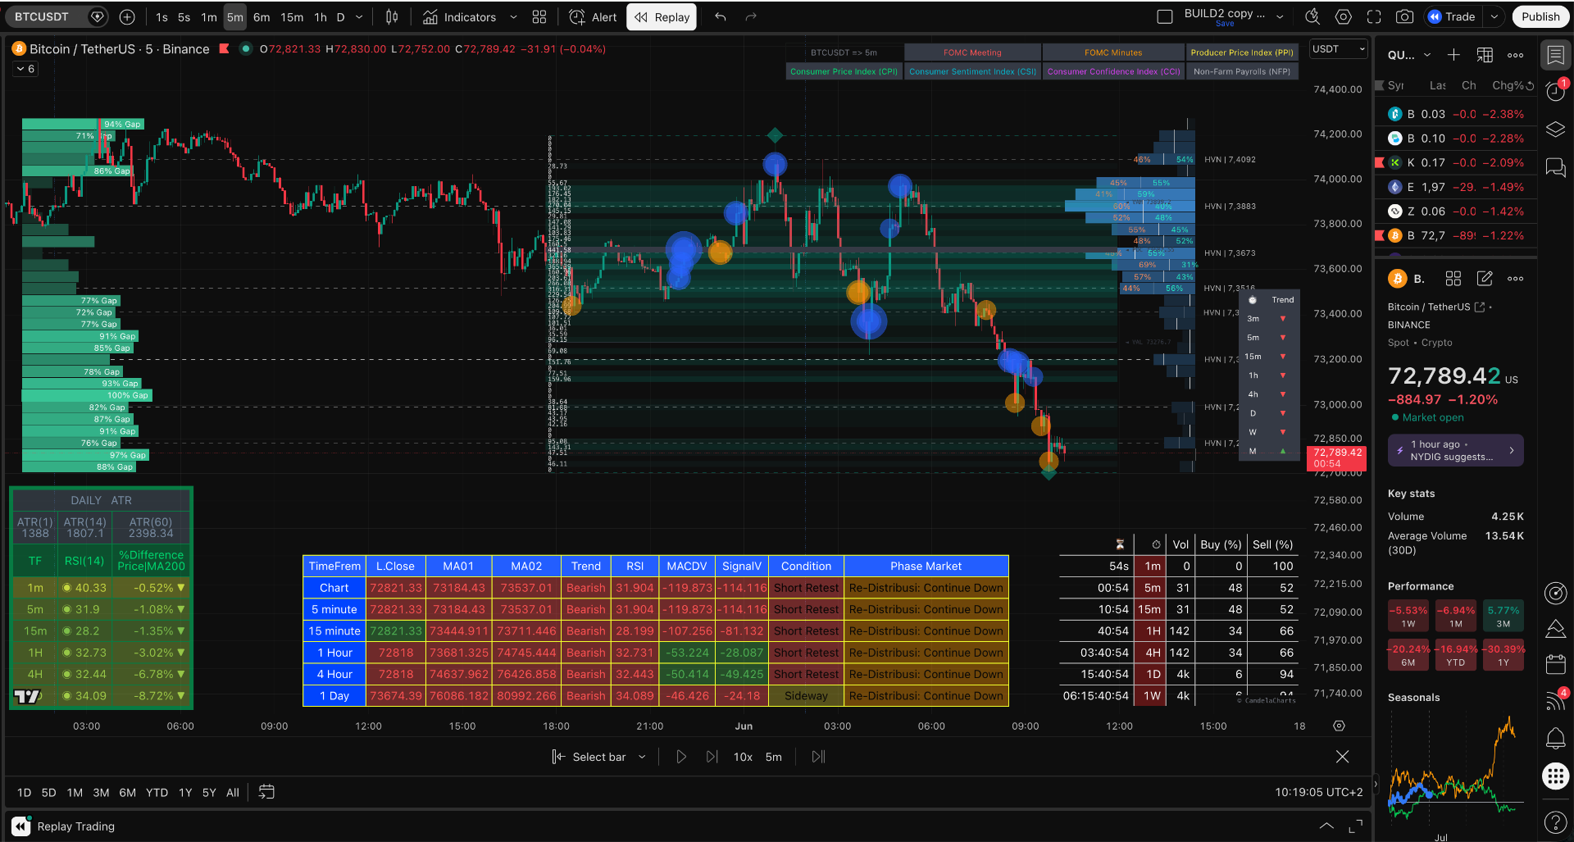1574x842 pixels.
Task: Switch to the YTD date range
Action: (x=157, y=792)
